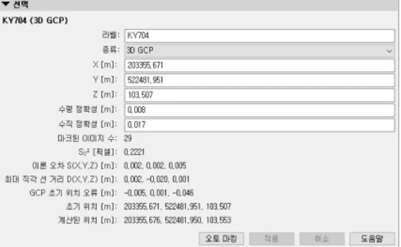
Task: Select the S₀² value 0.2221
Action: pyautogui.click(x=134, y=152)
